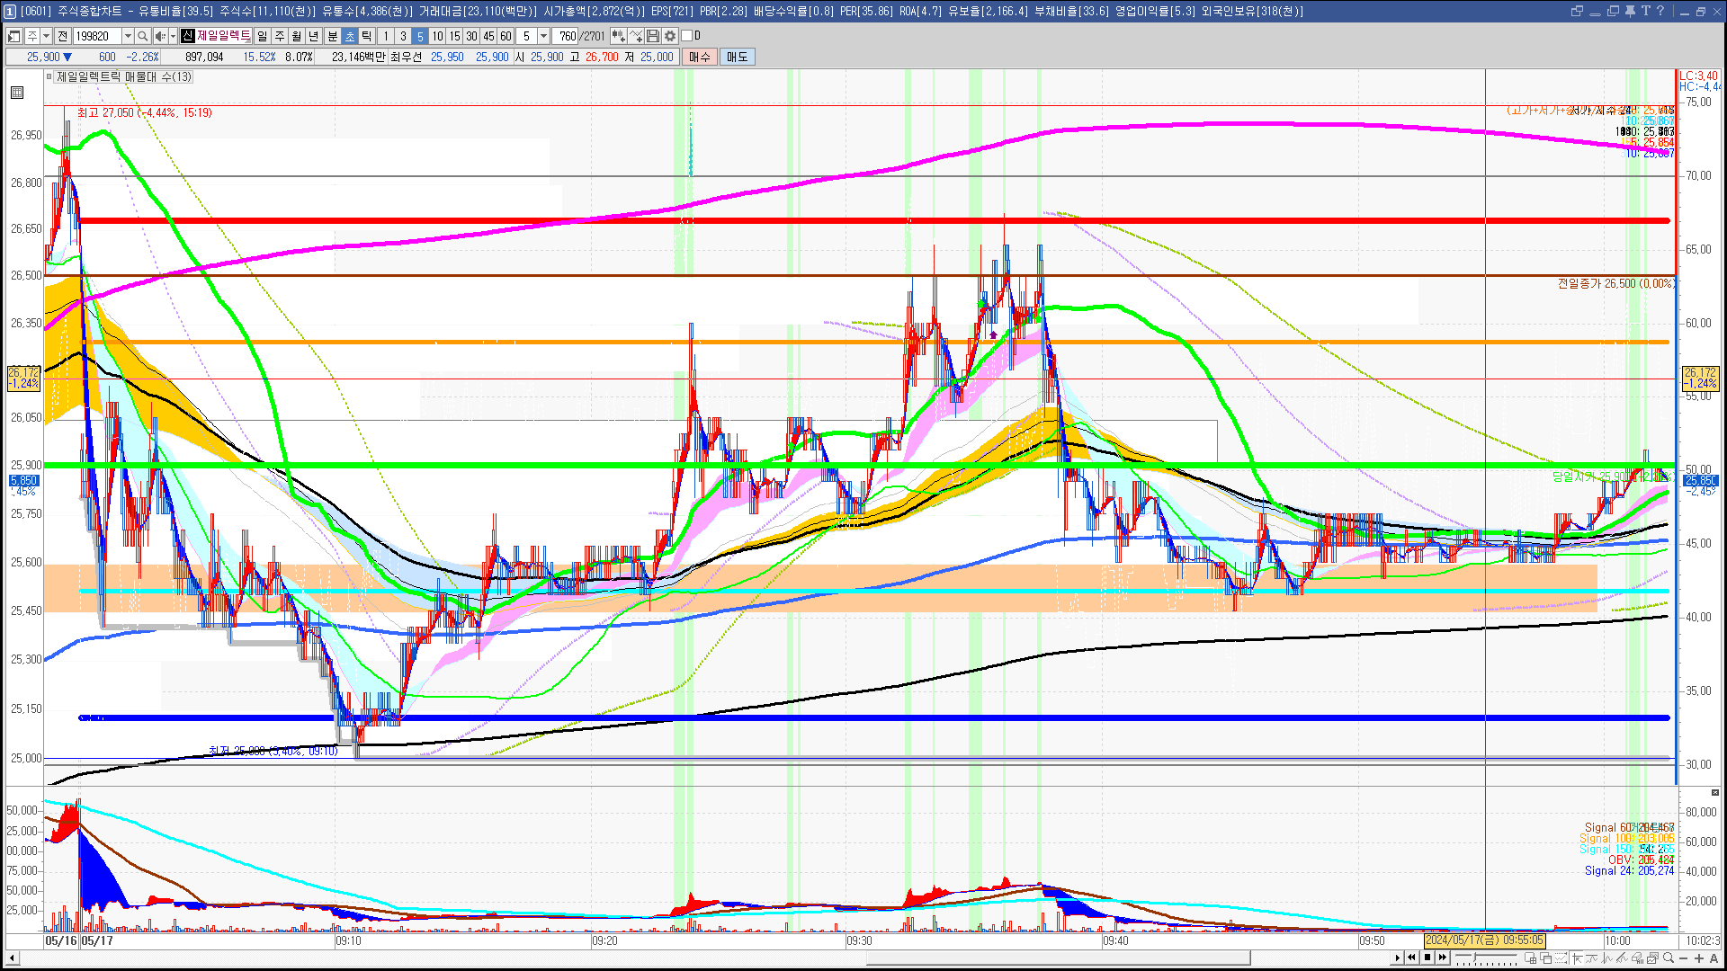Open the interval value 5 dropdown arrow

coord(543,36)
